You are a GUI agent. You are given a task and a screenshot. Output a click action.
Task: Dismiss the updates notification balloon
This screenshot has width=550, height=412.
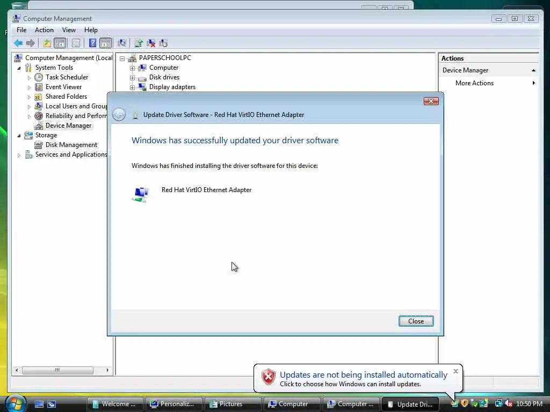pos(455,371)
